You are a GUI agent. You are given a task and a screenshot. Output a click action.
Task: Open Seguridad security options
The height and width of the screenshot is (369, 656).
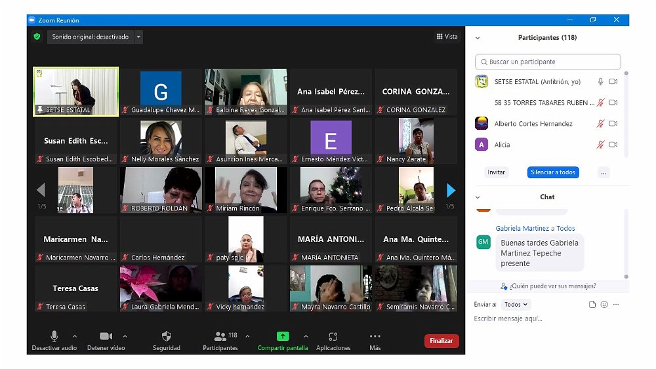point(166,337)
